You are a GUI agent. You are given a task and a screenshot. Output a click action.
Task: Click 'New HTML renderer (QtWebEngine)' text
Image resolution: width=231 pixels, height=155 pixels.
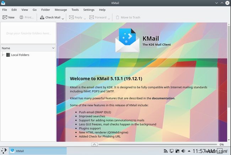pos(103,132)
